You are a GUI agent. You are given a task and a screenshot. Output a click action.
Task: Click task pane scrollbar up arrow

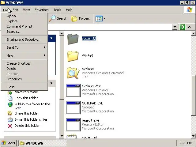[62, 33]
